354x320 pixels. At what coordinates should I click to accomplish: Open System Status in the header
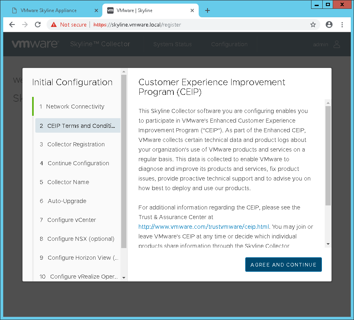173,44
